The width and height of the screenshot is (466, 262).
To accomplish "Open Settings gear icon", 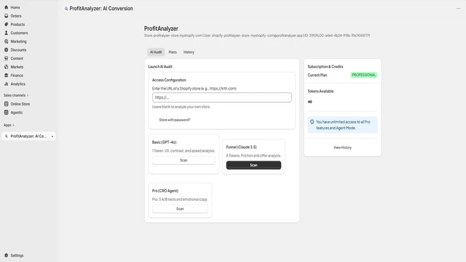I will pos(6,256).
